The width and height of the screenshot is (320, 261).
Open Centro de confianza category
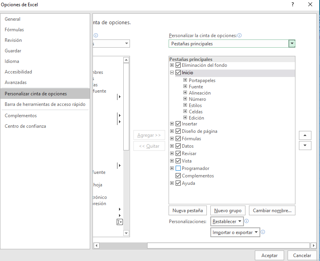(25, 126)
